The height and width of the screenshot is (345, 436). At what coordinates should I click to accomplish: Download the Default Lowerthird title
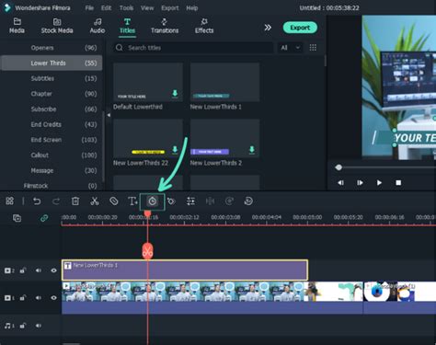(175, 93)
